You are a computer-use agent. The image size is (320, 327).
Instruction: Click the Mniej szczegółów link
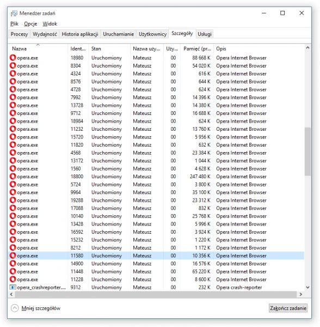[41, 308]
